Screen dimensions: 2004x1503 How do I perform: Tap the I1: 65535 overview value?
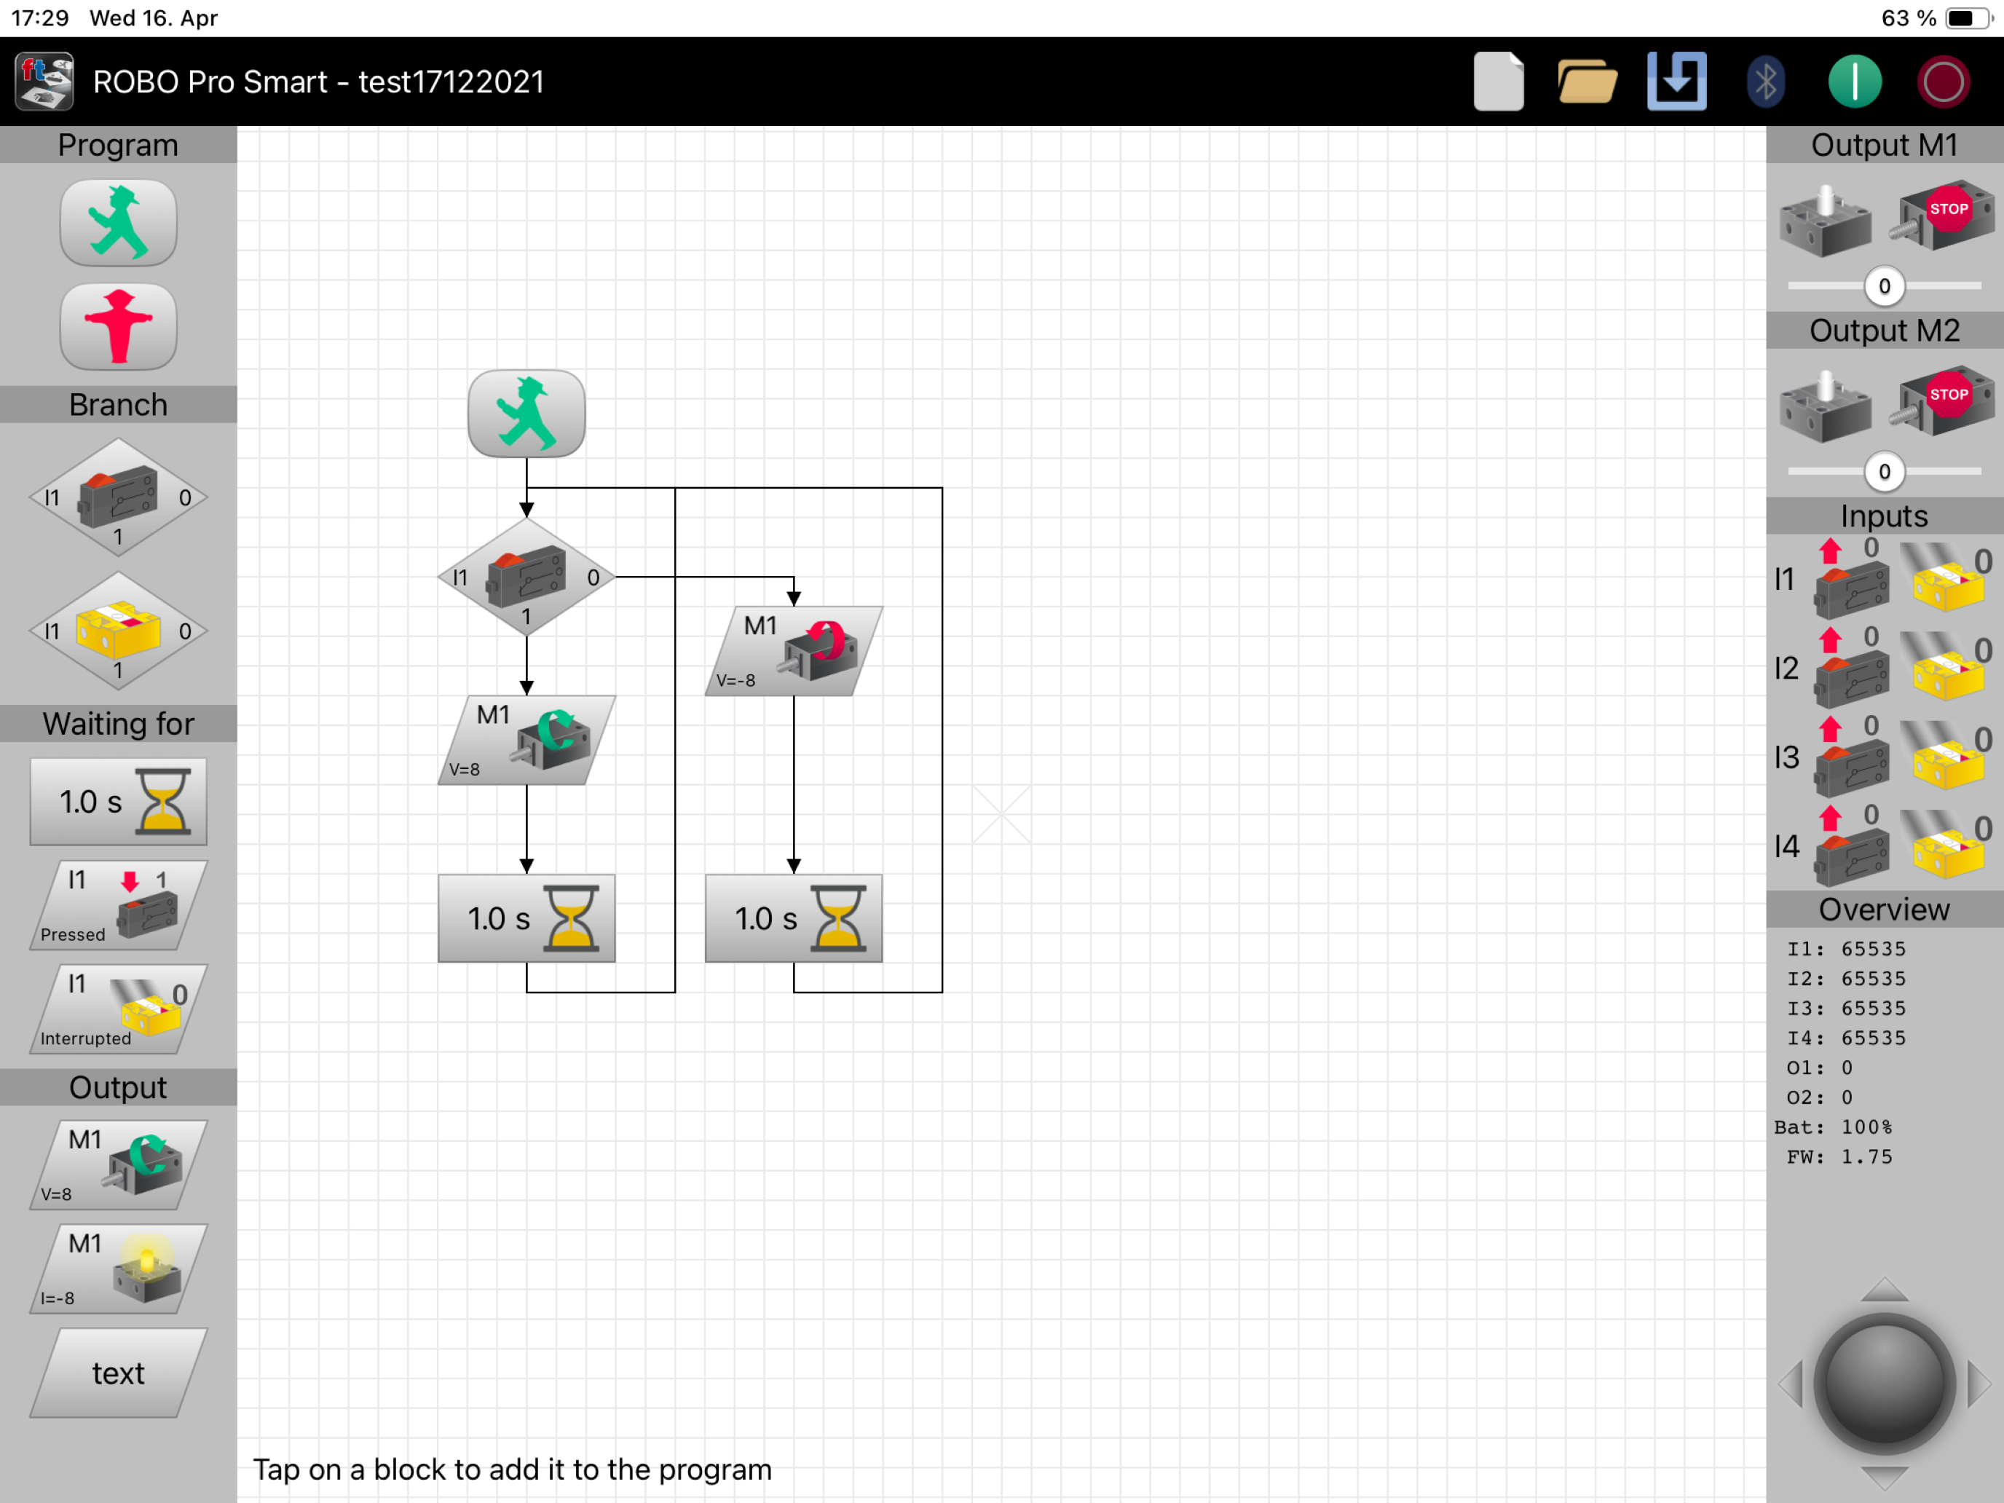1847,949
